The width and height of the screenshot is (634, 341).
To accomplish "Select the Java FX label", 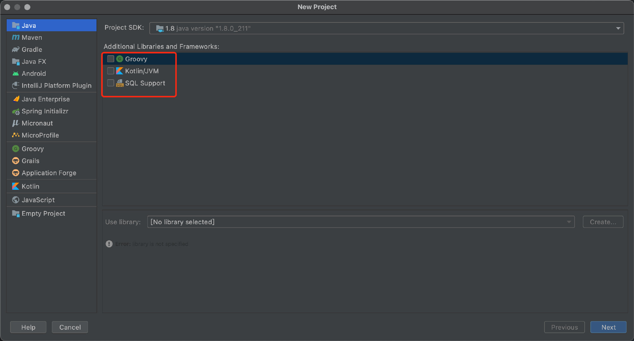I will coord(34,62).
